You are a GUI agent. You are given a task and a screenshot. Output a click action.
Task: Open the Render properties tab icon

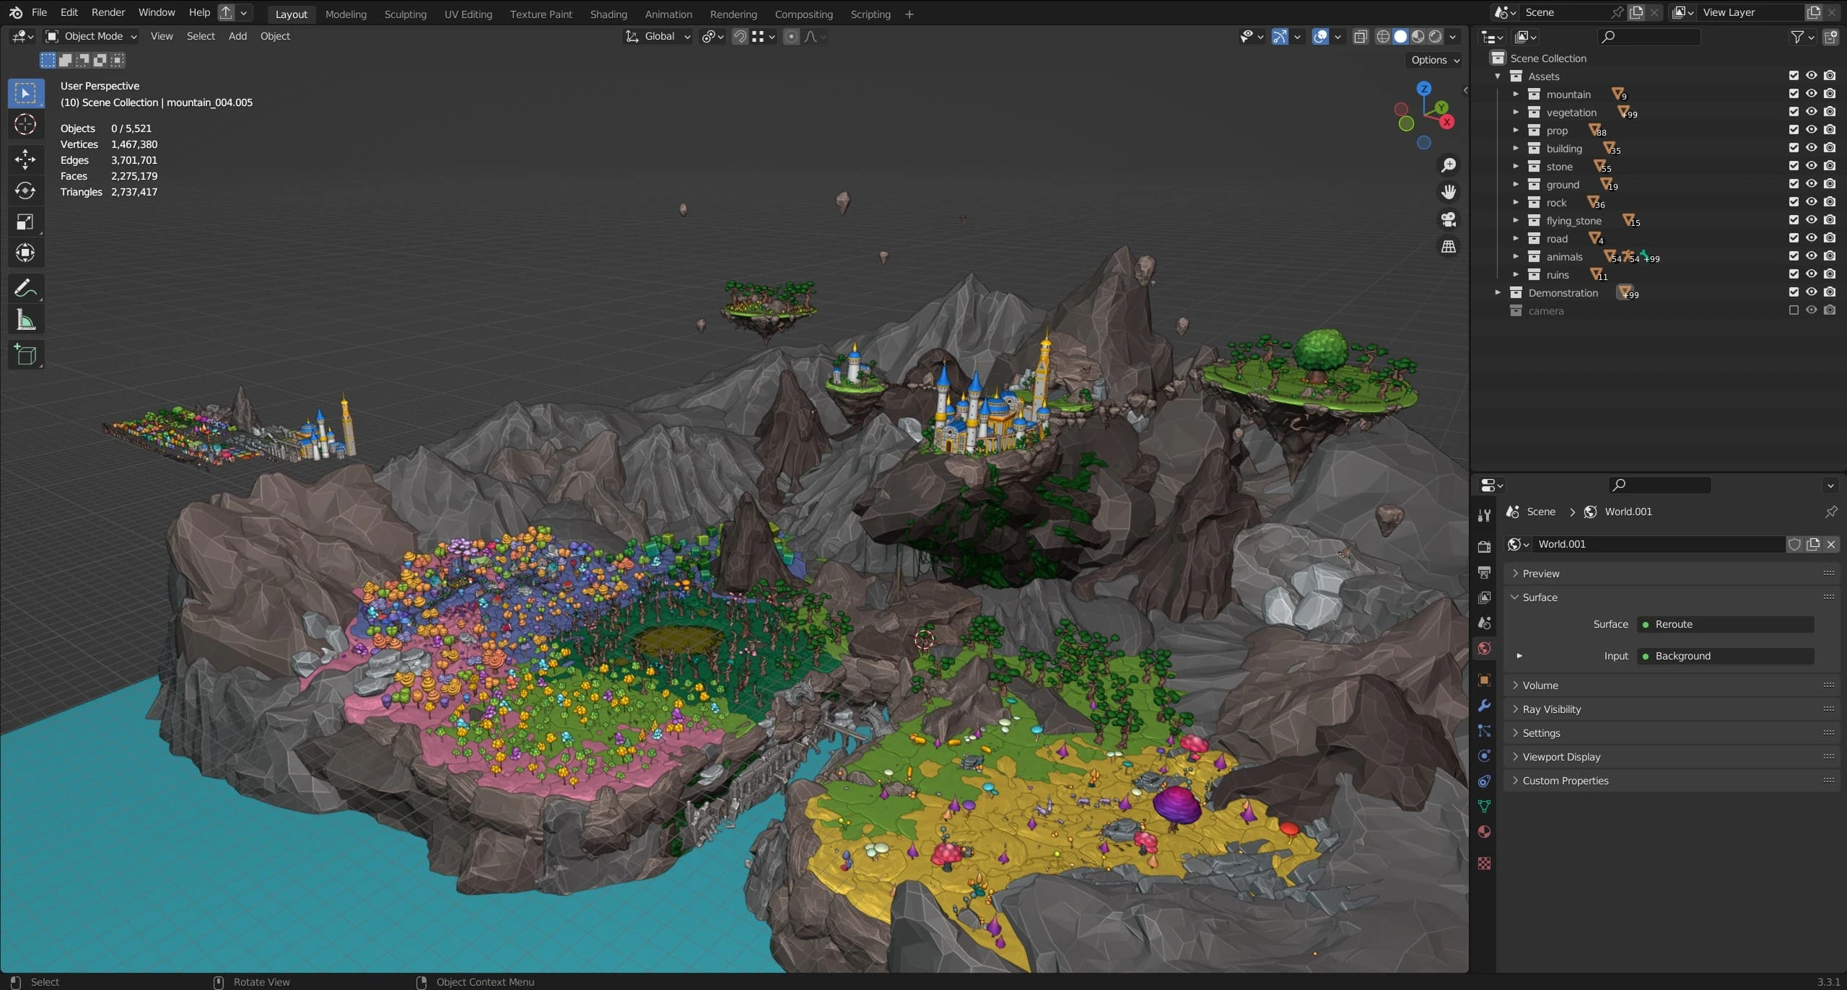[x=1484, y=547]
